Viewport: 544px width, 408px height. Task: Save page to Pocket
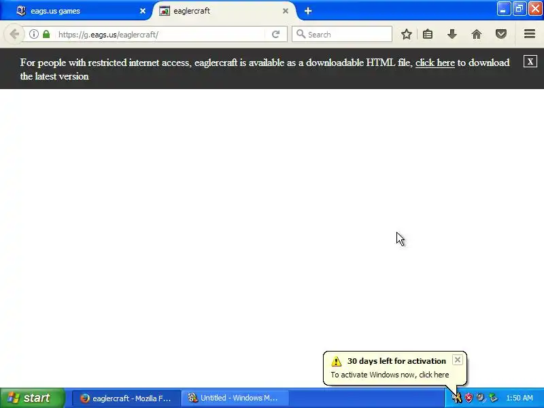(x=501, y=35)
